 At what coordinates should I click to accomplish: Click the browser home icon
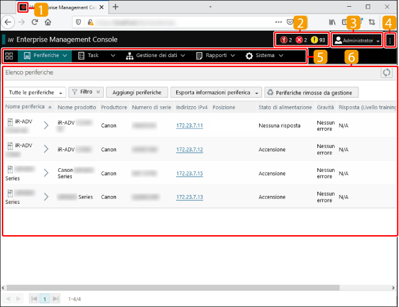48,21
